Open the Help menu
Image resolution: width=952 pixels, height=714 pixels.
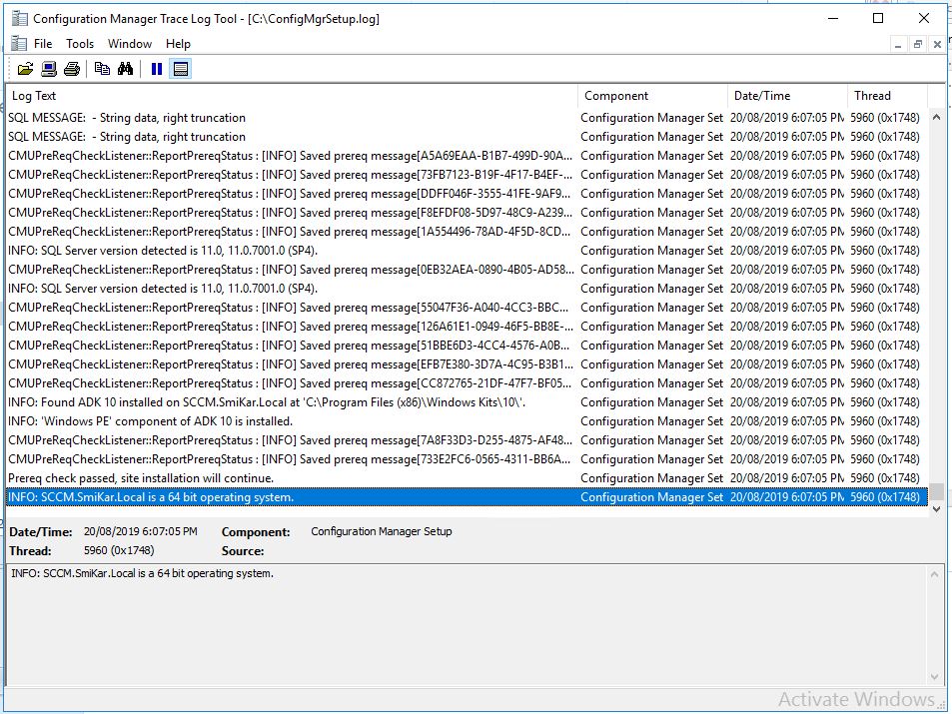pyautogui.click(x=178, y=44)
